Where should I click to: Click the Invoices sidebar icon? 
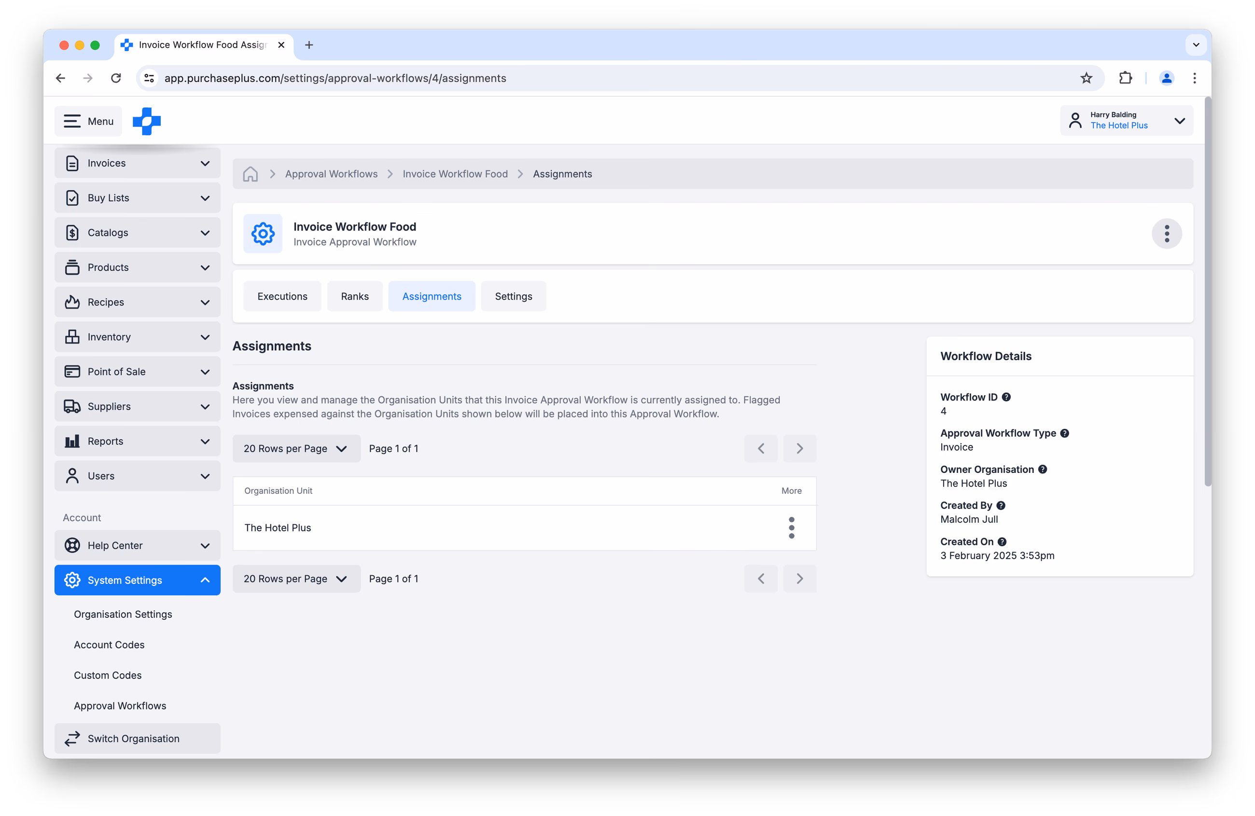pos(72,164)
